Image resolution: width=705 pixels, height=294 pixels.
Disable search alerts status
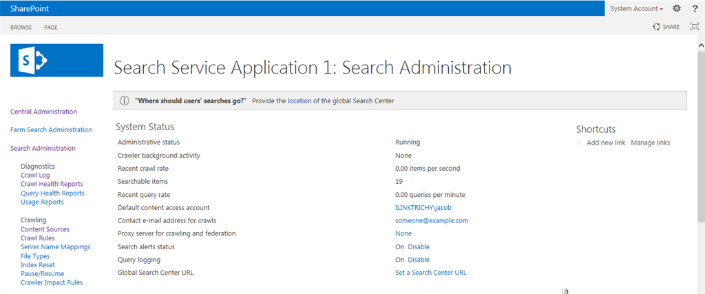419,246
